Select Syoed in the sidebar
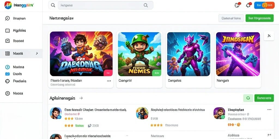This screenshot has width=279, height=139. [18, 41]
